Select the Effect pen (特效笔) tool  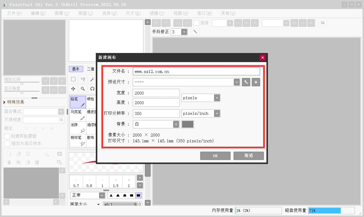[x=78, y=141]
